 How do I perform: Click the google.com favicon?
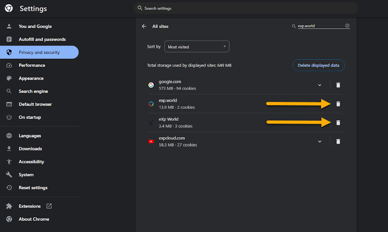coord(151,85)
